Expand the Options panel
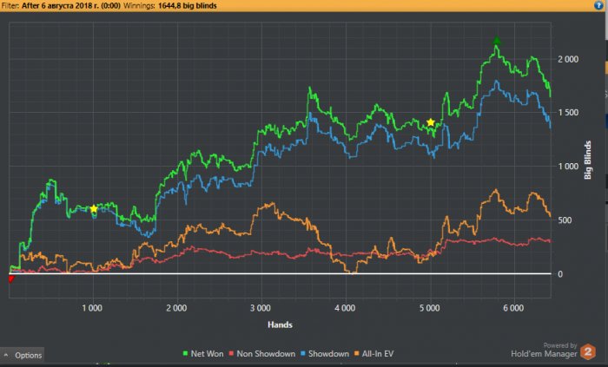The height and width of the screenshot is (367, 608). click(x=22, y=355)
